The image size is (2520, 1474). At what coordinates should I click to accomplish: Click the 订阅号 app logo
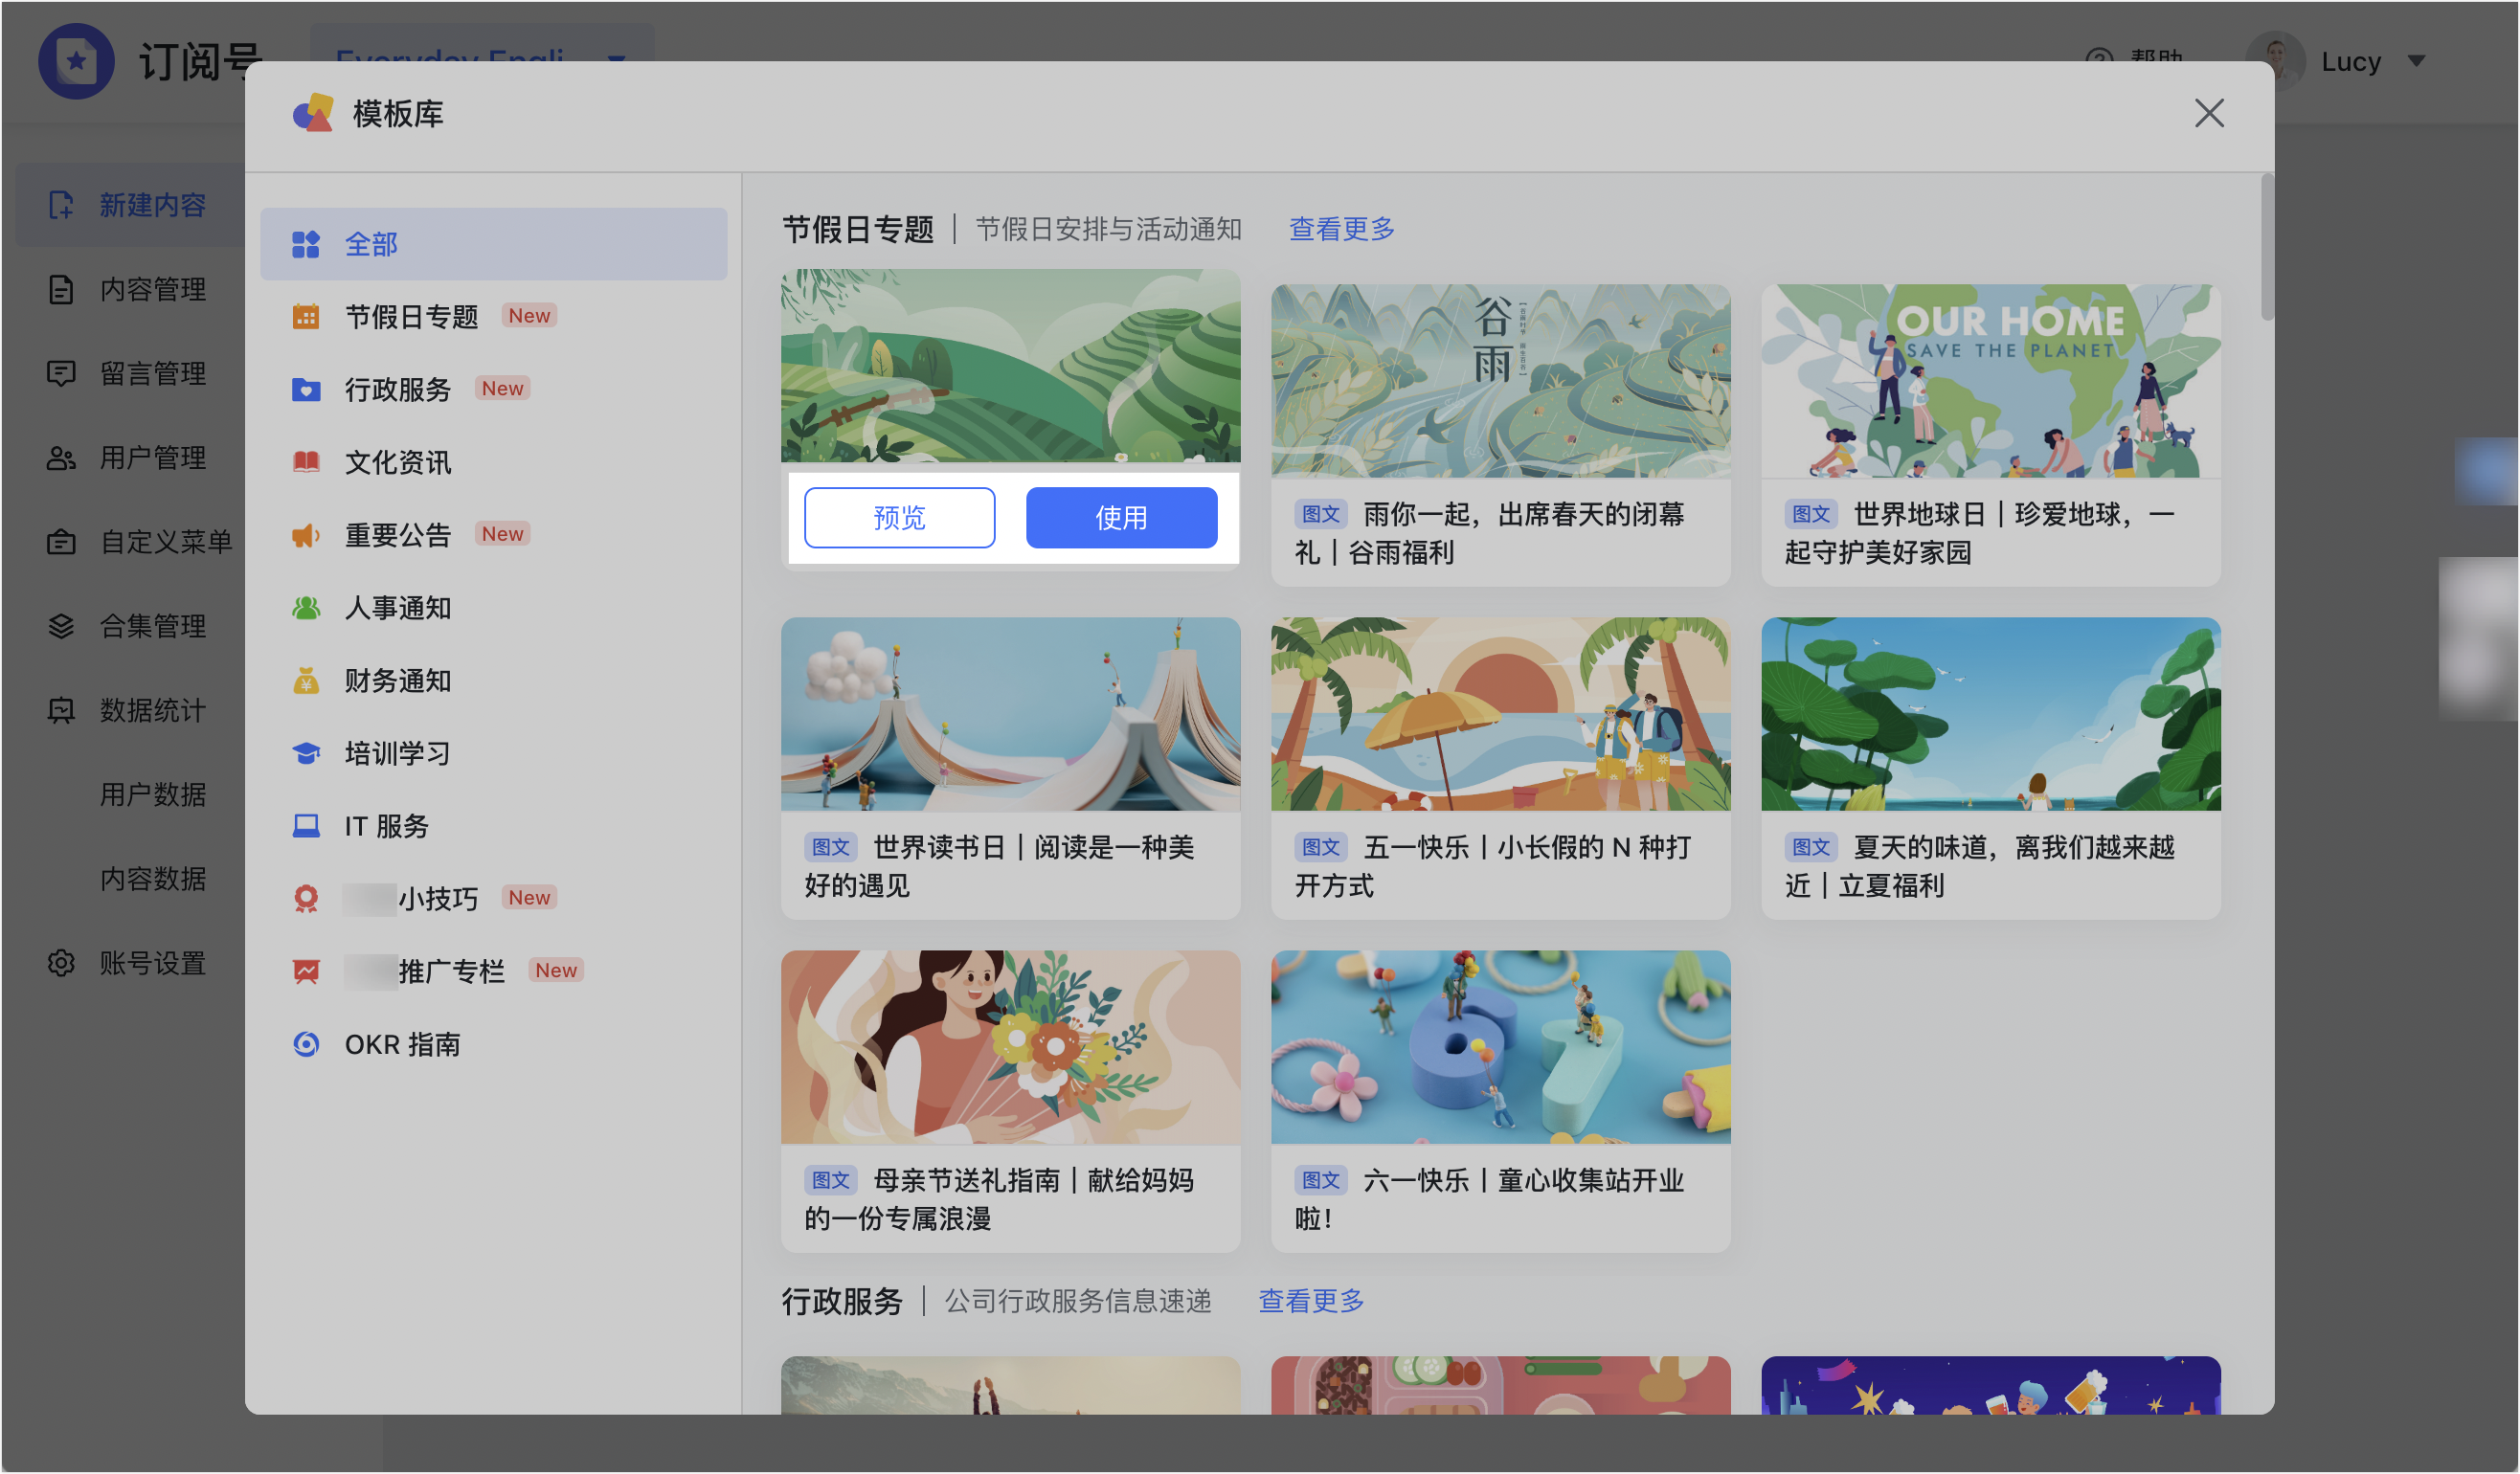click(76, 61)
